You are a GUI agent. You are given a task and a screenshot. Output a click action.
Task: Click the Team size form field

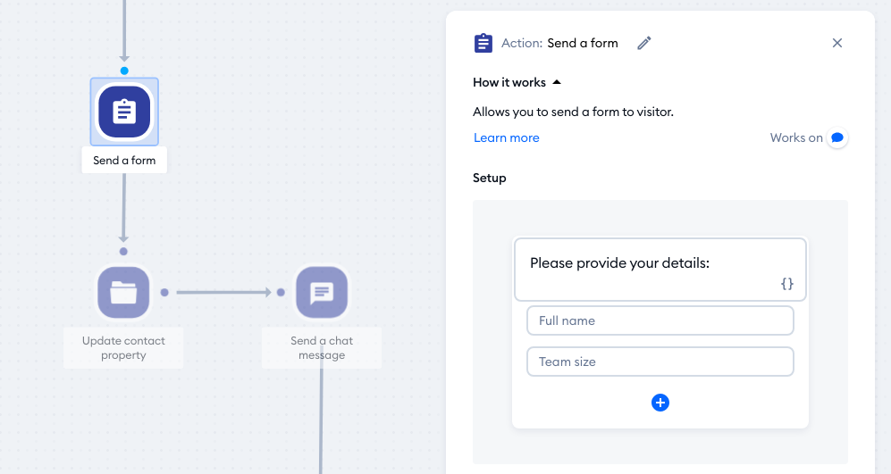[x=660, y=362]
